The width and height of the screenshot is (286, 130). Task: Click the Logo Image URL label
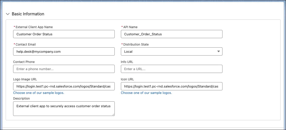pos(25,79)
